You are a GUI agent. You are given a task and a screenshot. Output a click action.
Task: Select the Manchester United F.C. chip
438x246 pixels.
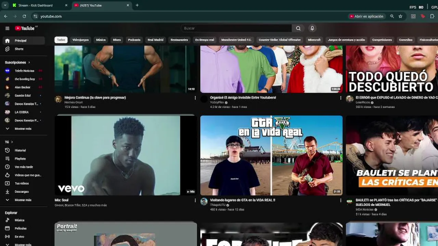click(x=236, y=40)
